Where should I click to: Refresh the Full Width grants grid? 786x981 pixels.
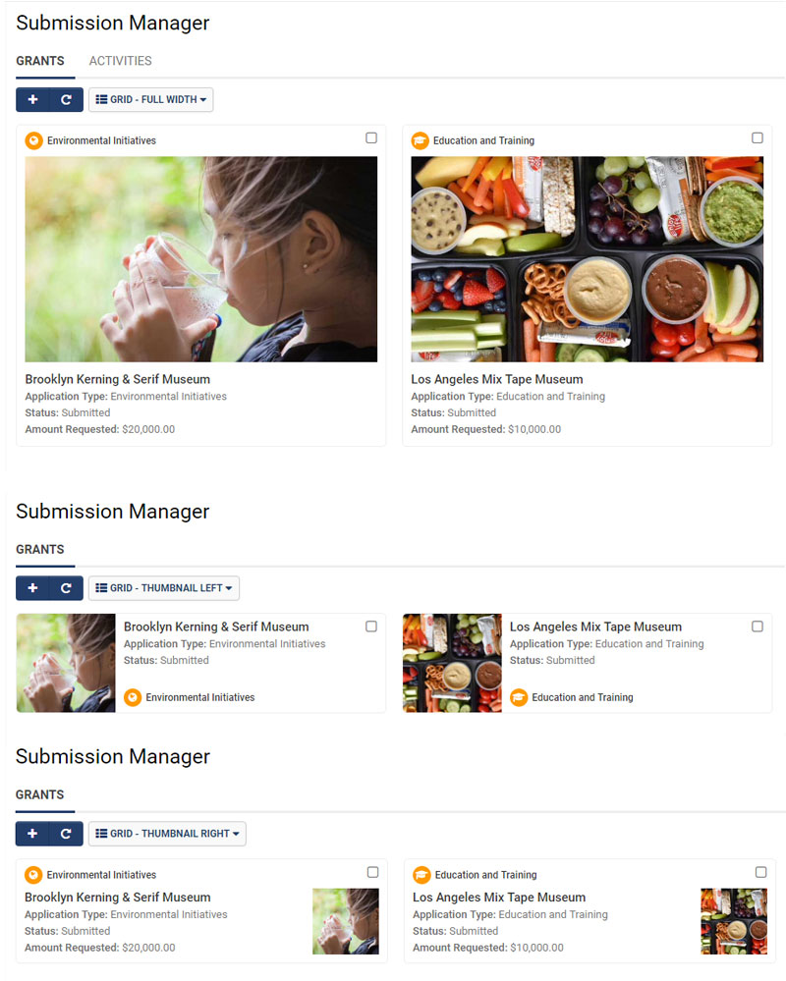67,99
